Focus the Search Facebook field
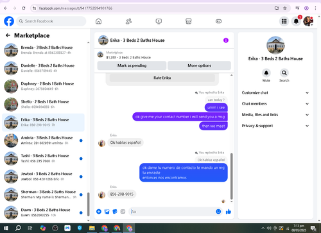 click(x=51, y=21)
